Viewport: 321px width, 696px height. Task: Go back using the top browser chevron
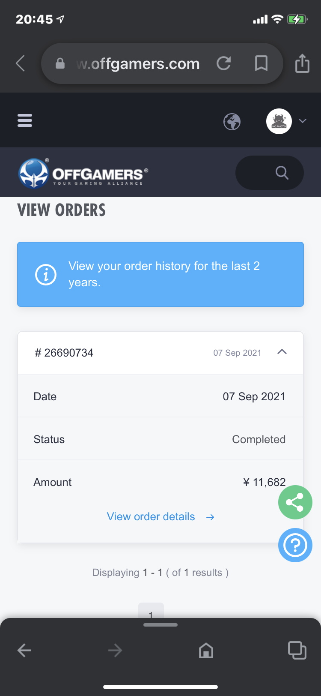pyautogui.click(x=20, y=63)
